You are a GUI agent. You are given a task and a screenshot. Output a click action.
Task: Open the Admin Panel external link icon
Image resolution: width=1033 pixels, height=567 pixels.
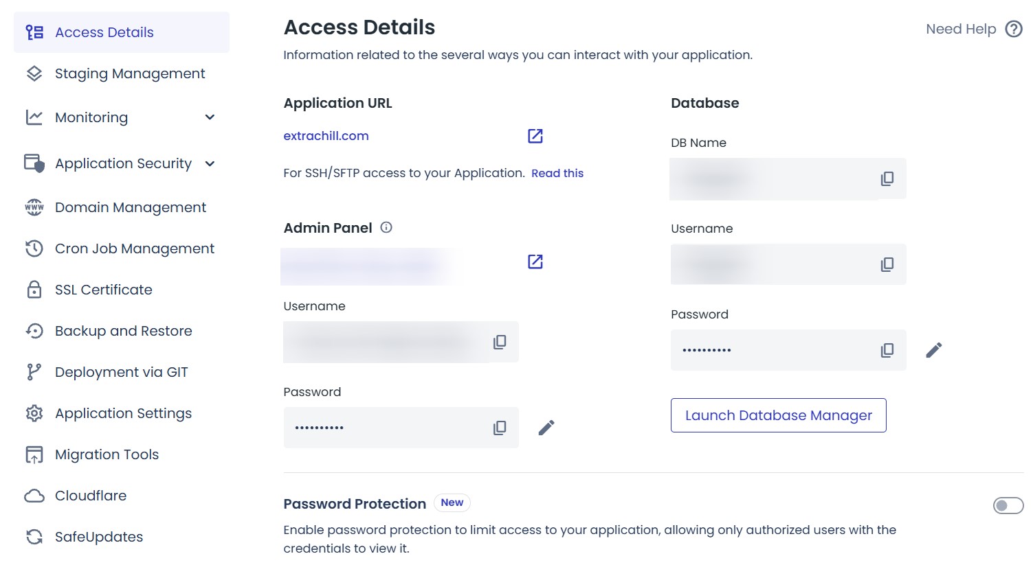coord(535,261)
